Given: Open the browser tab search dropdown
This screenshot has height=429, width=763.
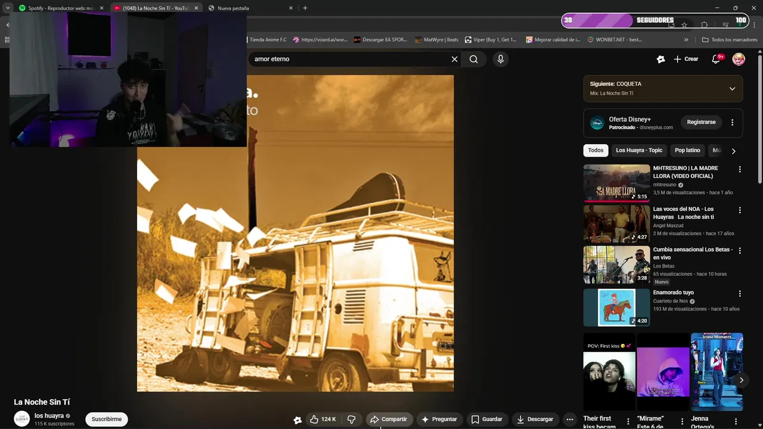Looking at the screenshot, I should 7,8.
